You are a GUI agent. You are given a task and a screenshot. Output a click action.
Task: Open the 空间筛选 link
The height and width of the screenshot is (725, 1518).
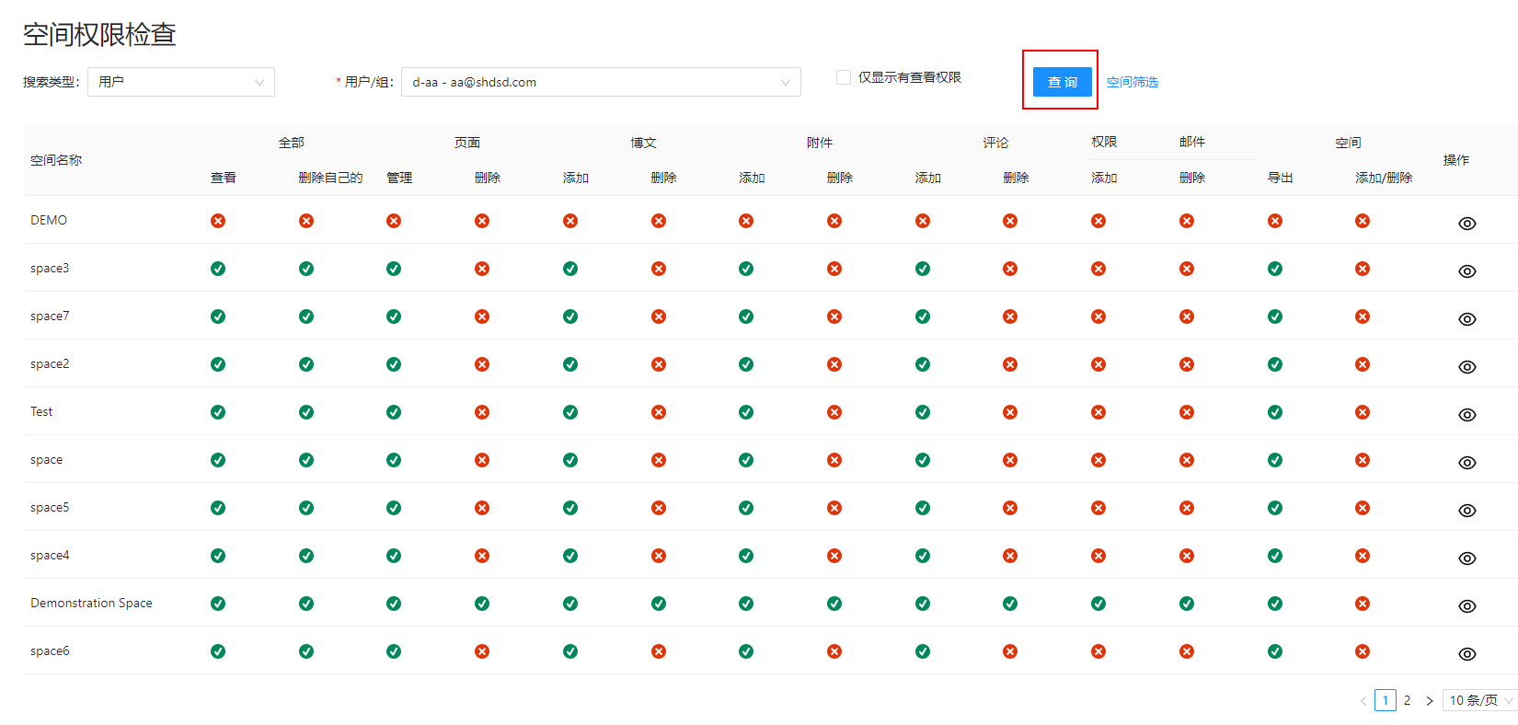pyautogui.click(x=1132, y=82)
